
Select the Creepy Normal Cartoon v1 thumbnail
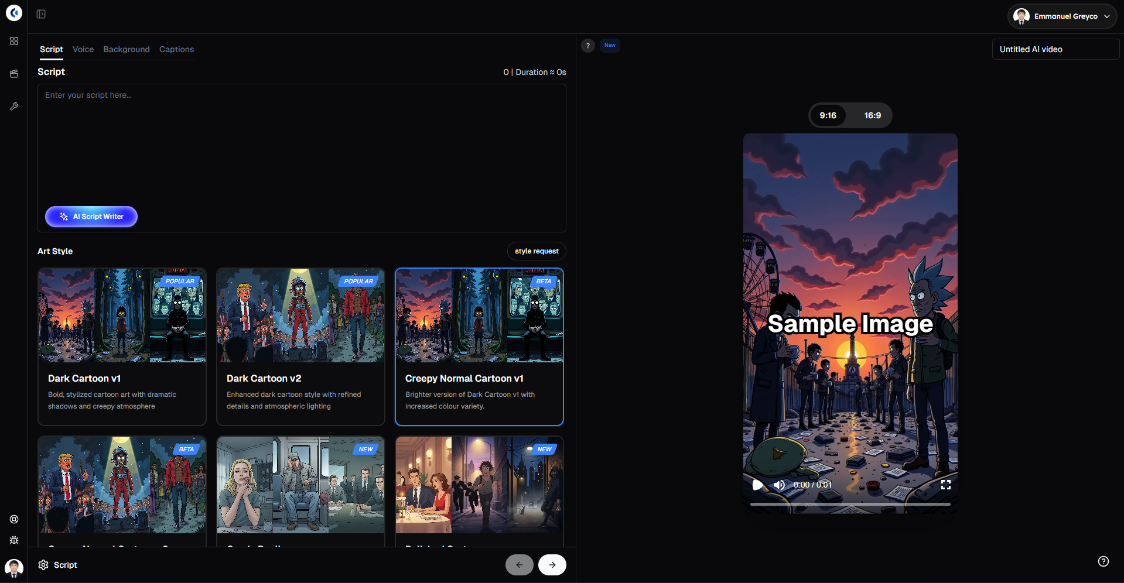479,315
